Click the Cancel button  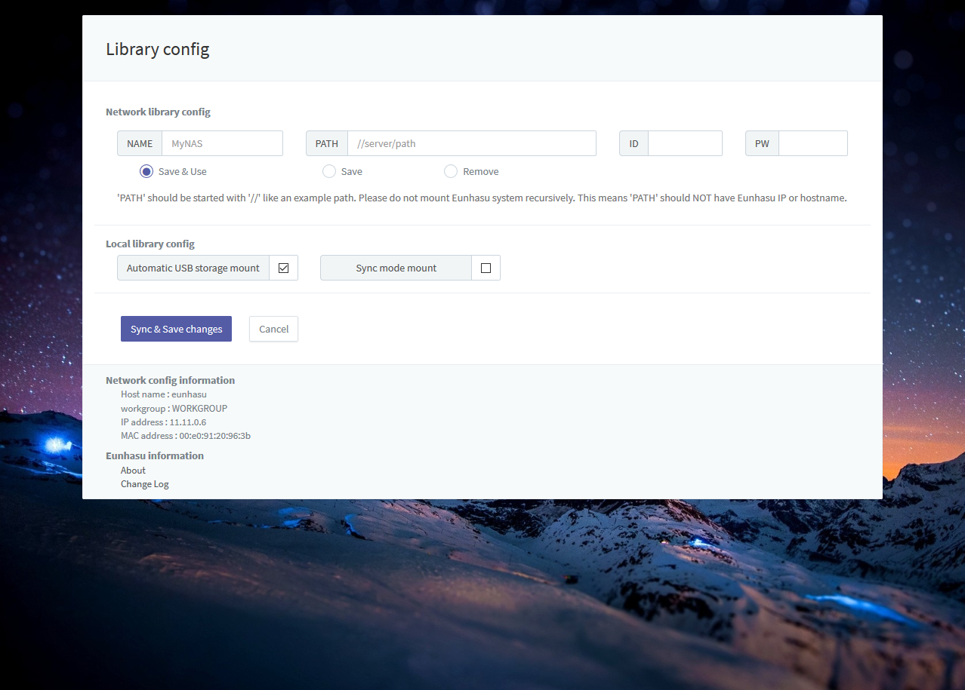pyautogui.click(x=273, y=329)
